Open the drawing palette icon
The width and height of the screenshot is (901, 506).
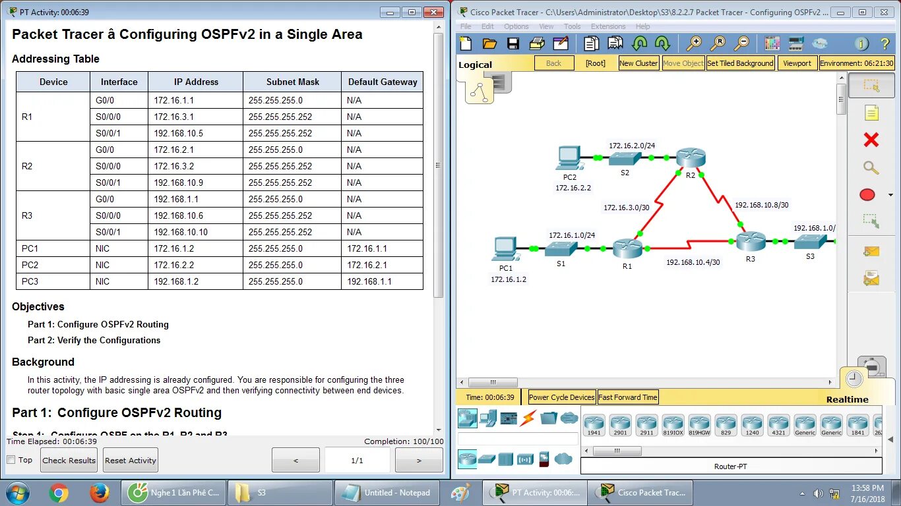tap(772, 43)
